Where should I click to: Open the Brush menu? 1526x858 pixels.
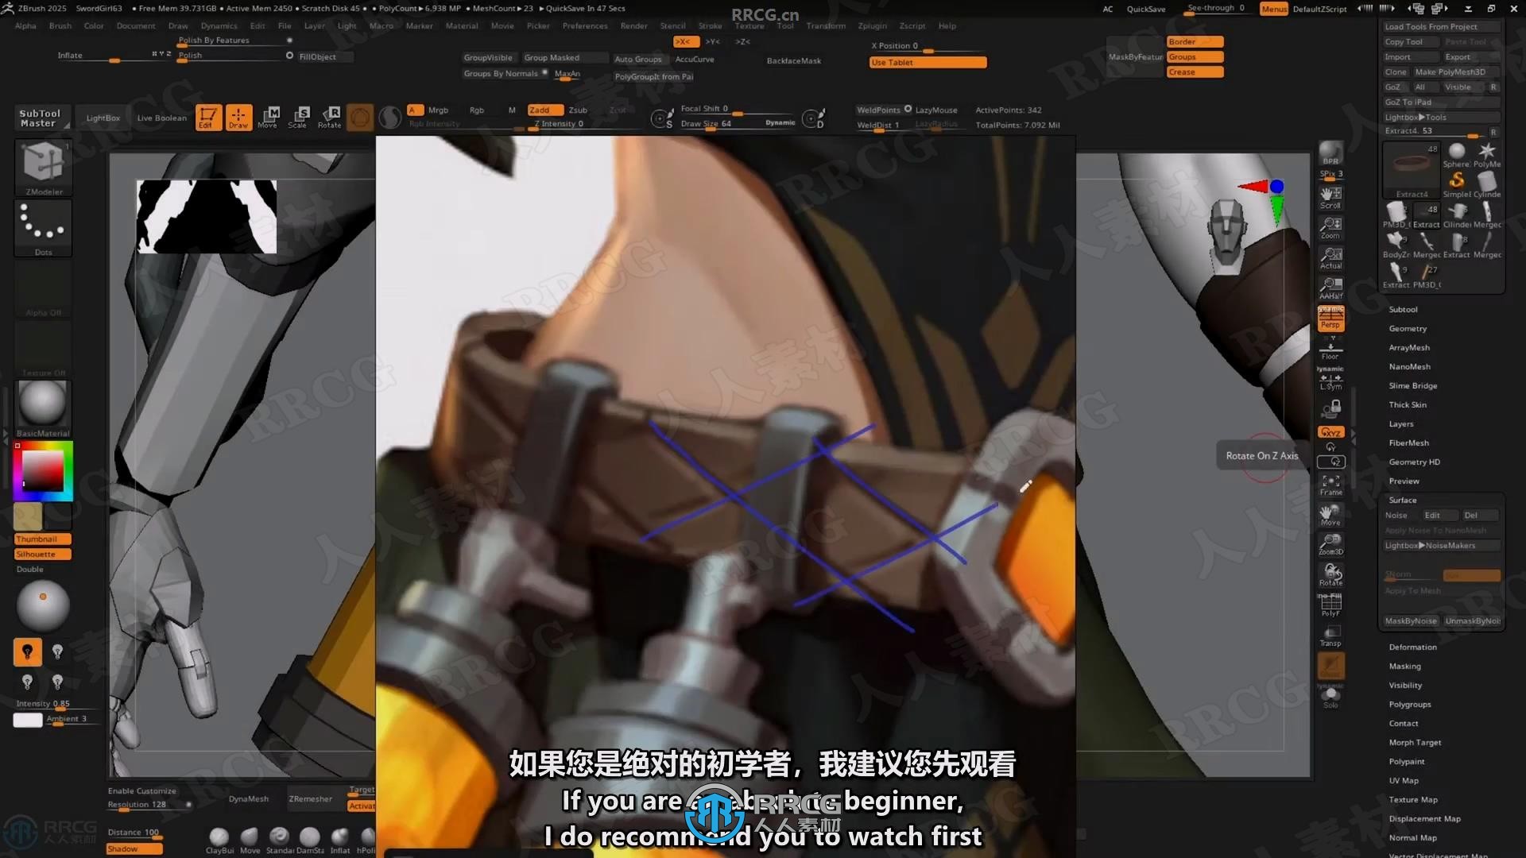[x=60, y=25]
